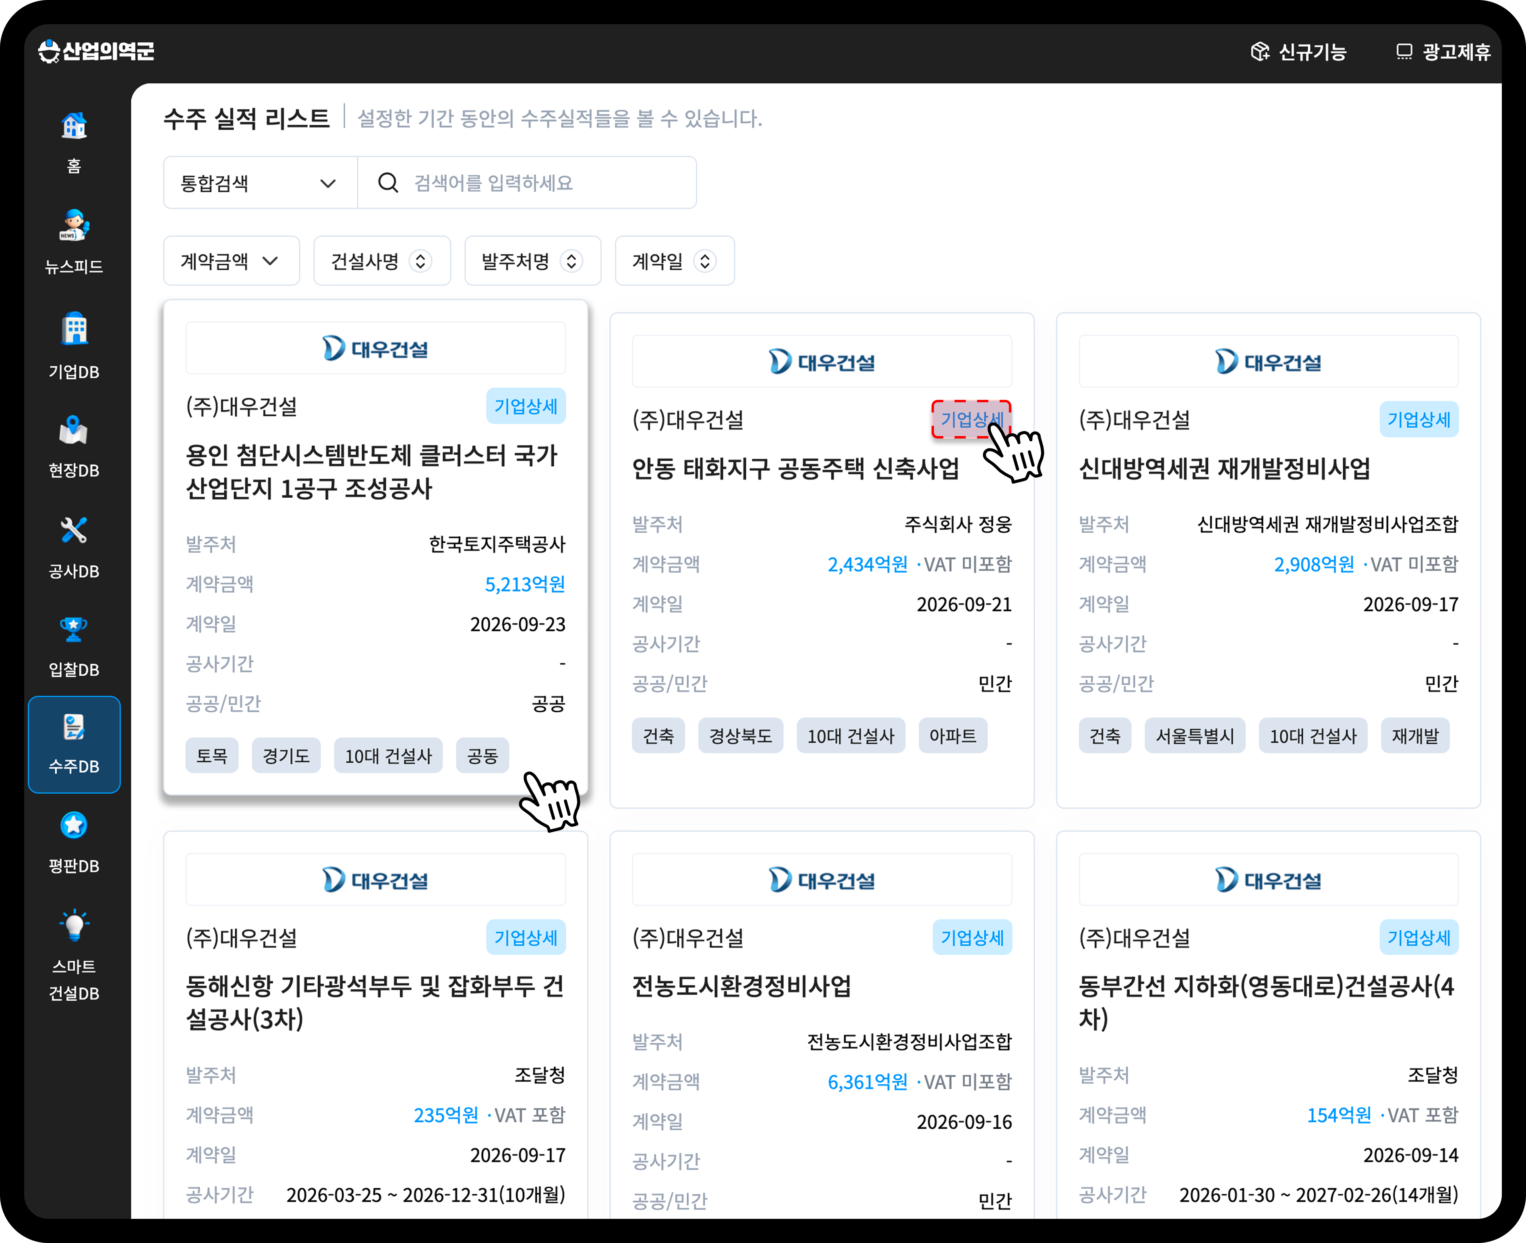Click 기업상세 on 안동 태화지구 card
The height and width of the screenshot is (1243, 1526).
(972, 420)
